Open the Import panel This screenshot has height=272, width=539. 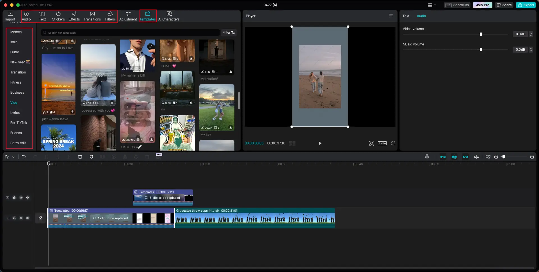[x=10, y=16]
